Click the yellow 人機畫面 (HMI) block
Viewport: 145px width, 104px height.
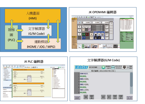point(33,16)
